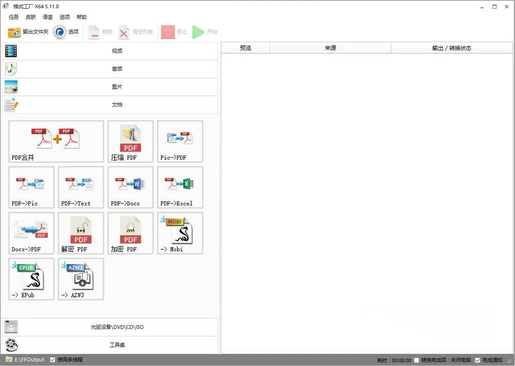
Task: Expand the 光驱设备\DVD\CD\ISO section
Action: pos(110,327)
